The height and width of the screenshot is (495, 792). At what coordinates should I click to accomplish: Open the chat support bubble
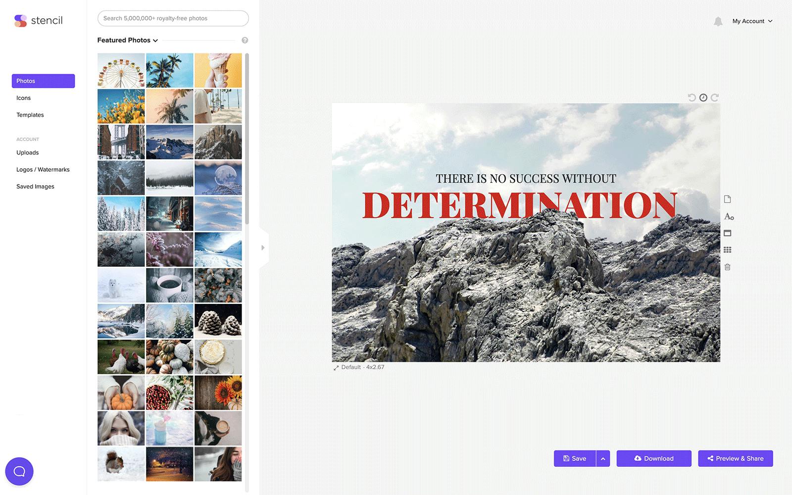[19, 471]
